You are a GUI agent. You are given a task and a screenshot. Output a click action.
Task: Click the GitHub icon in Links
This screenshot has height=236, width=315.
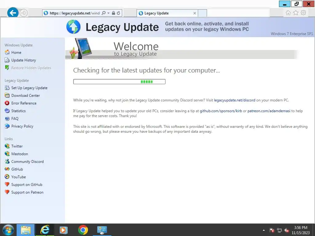point(7,169)
